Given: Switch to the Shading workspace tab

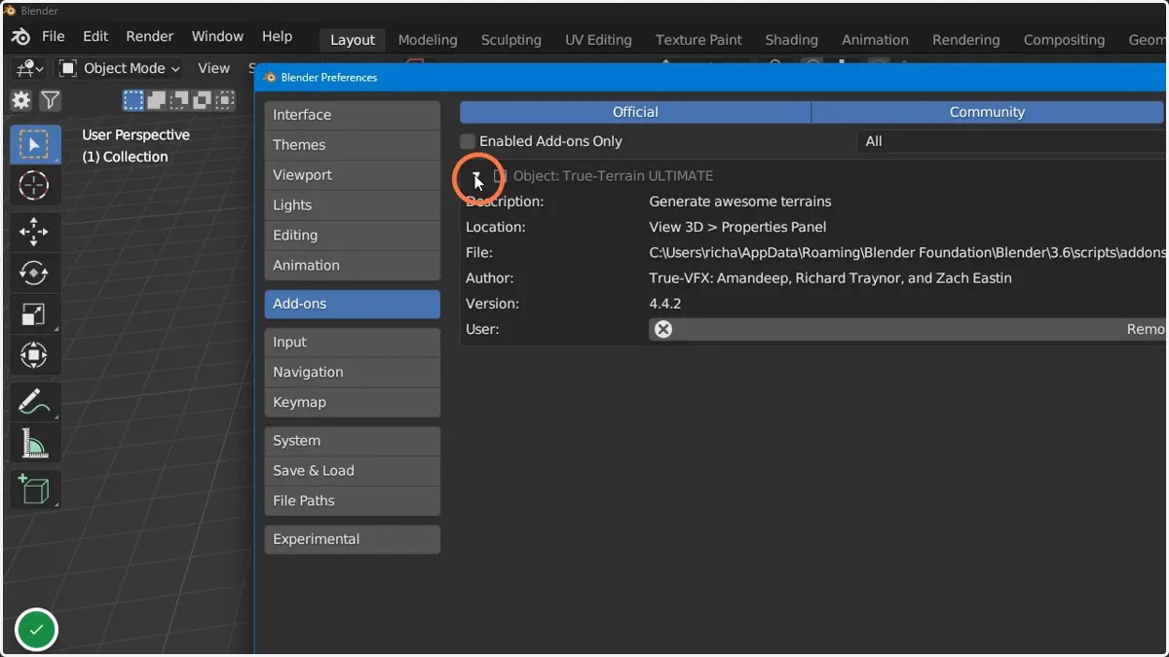Looking at the screenshot, I should pyautogui.click(x=791, y=40).
